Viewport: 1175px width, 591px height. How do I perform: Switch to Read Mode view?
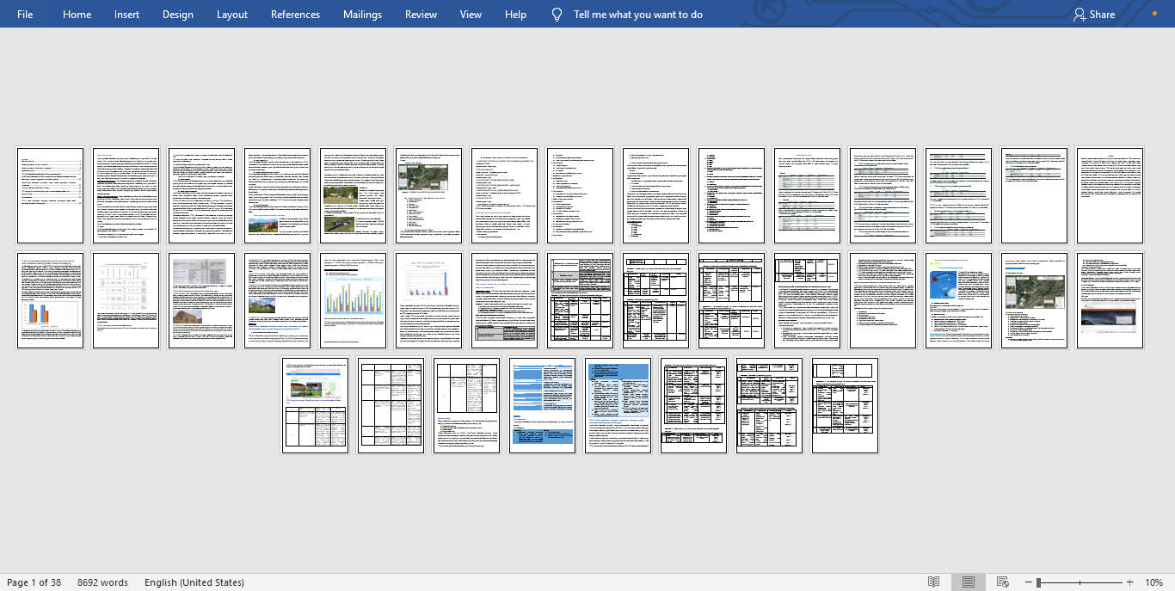[x=934, y=582]
